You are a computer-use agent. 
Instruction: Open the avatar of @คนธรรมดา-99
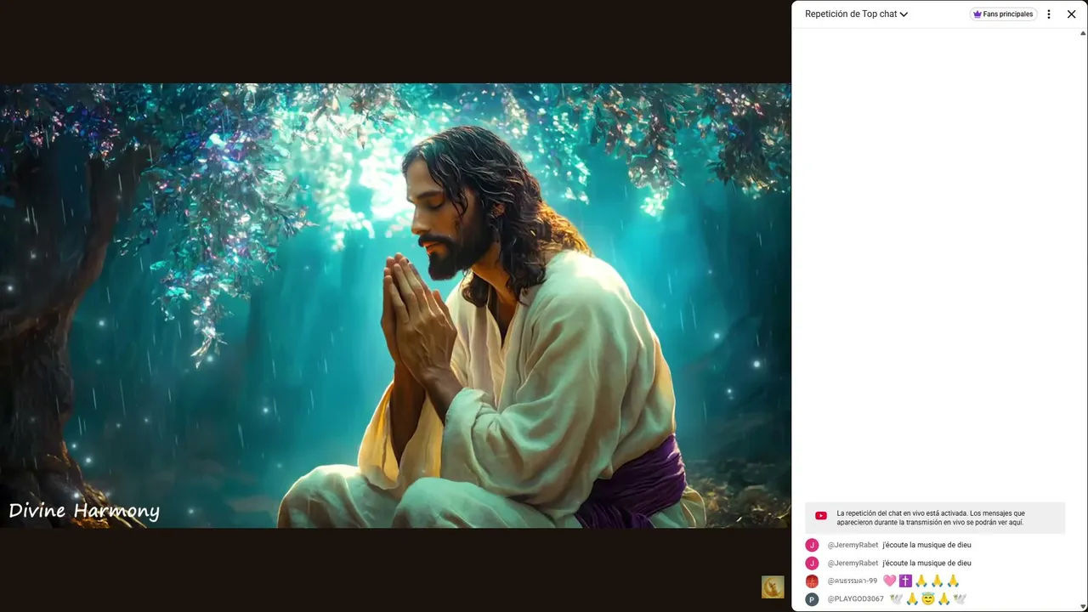812,581
